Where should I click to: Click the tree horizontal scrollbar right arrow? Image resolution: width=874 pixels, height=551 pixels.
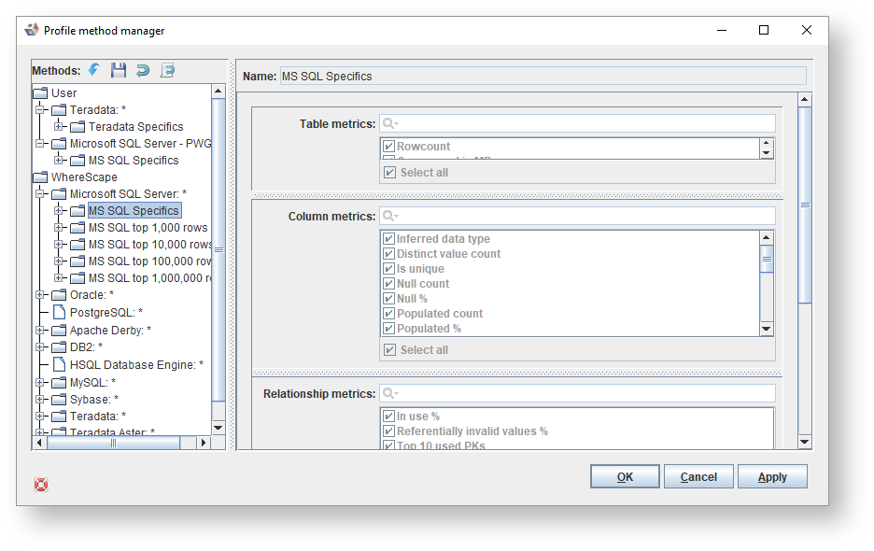[204, 443]
